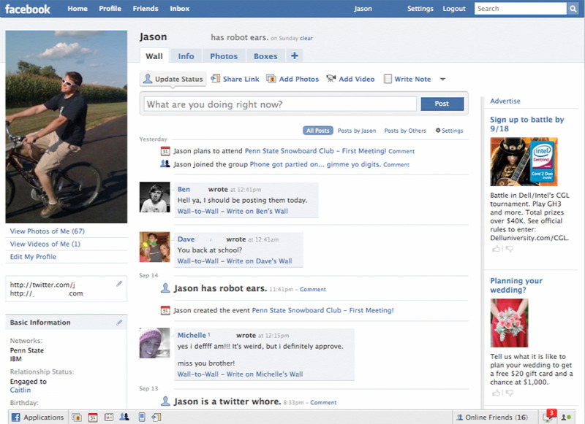Click the Share Link icon
585x424 pixels.
tap(215, 79)
